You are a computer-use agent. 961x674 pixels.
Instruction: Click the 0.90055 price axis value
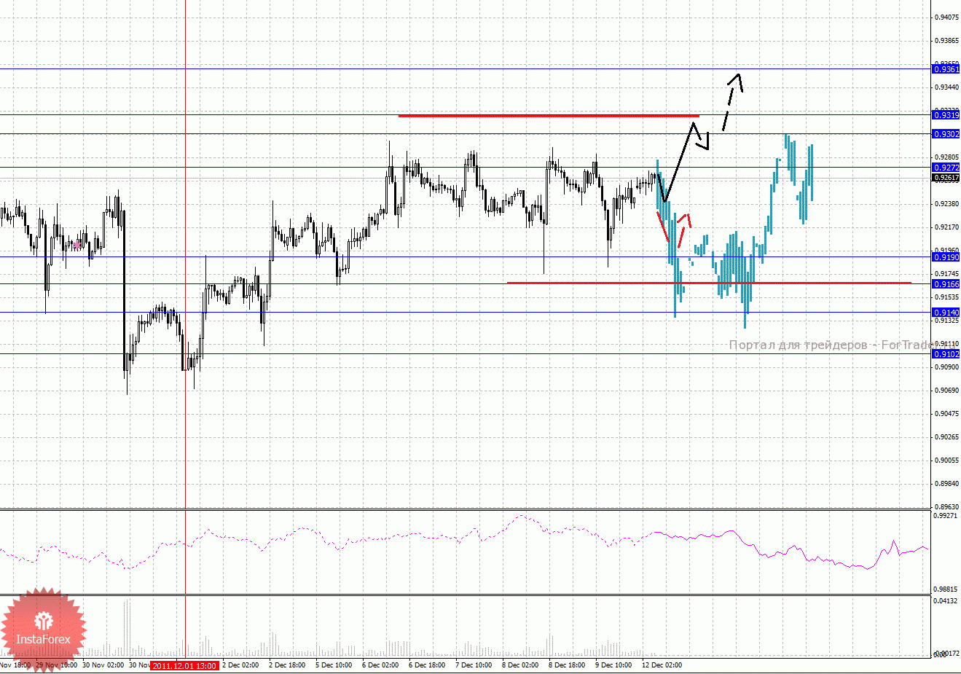click(x=946, y=461)
